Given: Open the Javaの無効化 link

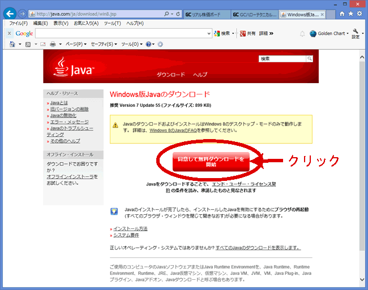Looking at the screenshot, I should click(x=63, y=115).
